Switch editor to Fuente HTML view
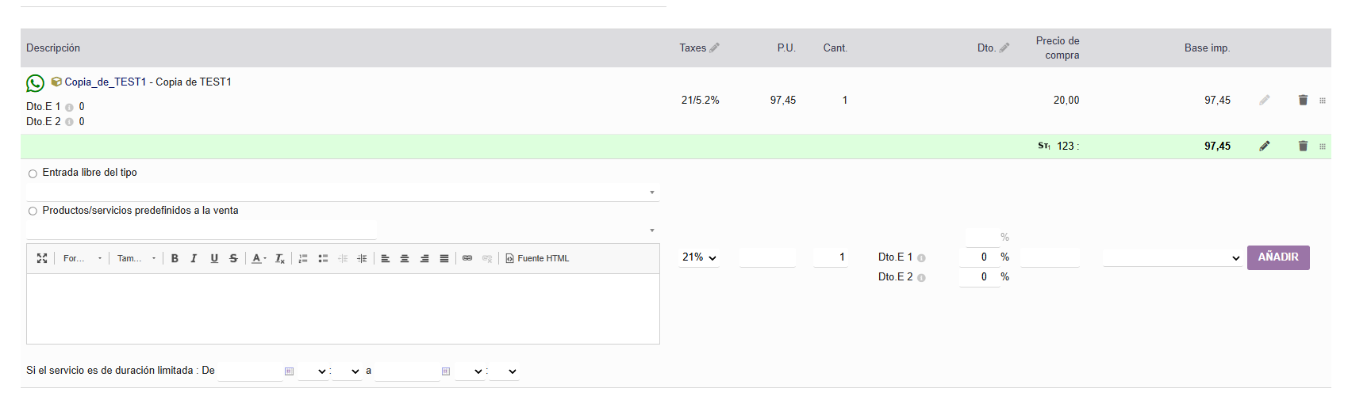Image resolution: width=1348 pixels, height=396 pixels. point(537,258)
